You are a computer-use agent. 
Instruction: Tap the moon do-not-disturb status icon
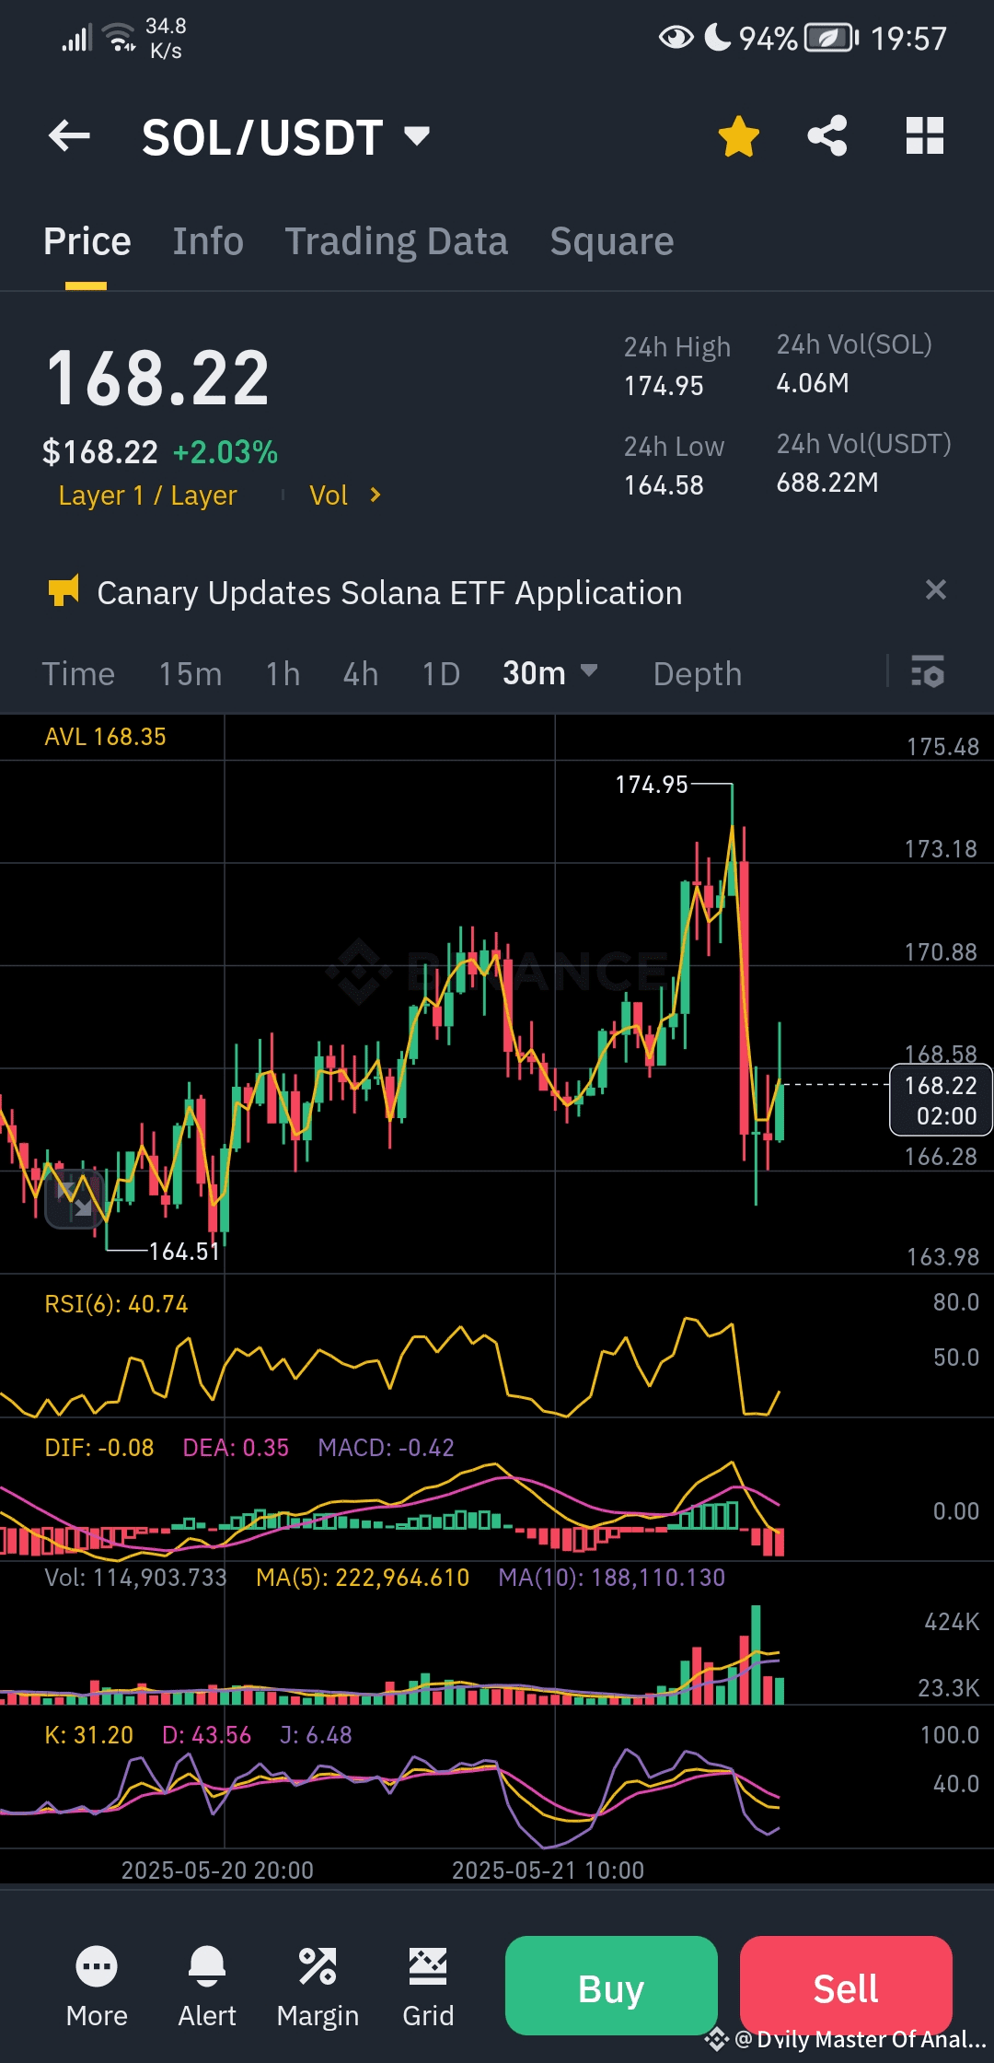point(718,38)
